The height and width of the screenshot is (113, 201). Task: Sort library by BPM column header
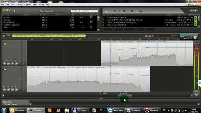click(44, 15)
